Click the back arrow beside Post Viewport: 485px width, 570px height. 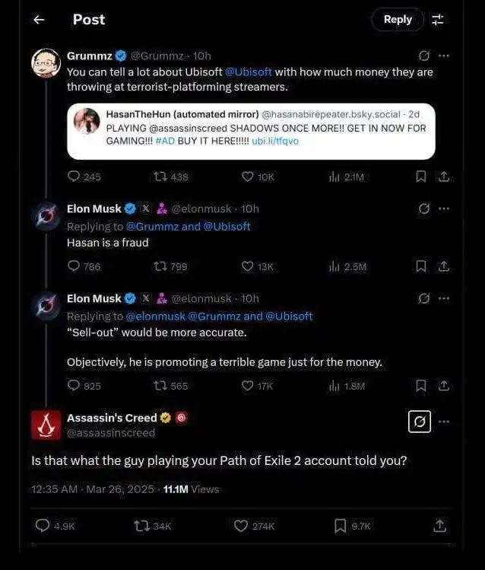(x=39, y=20)
